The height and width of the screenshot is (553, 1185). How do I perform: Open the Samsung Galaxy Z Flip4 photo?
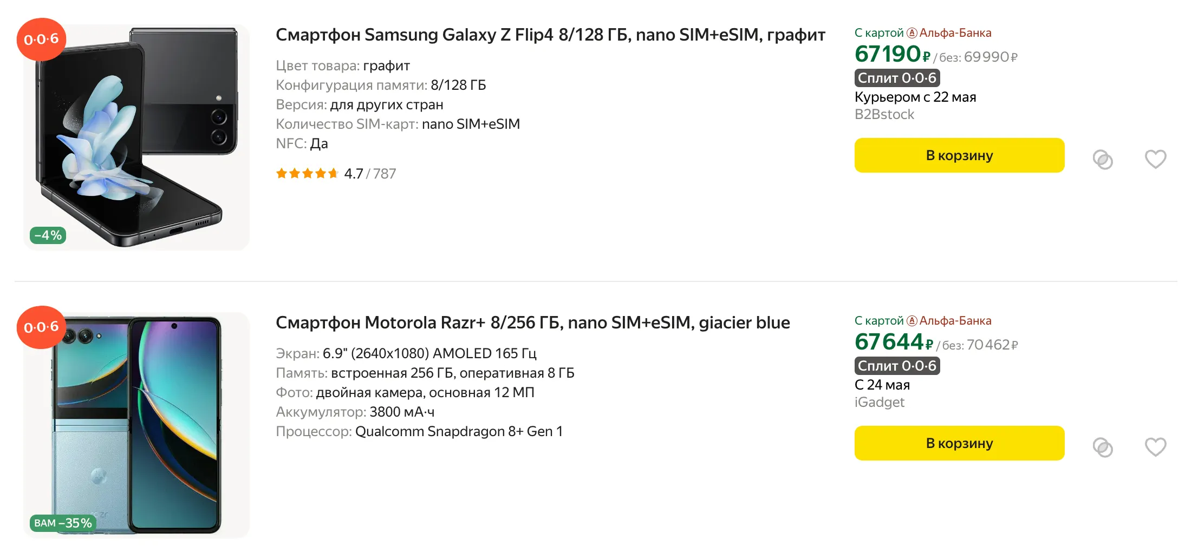tap(136, 137)
